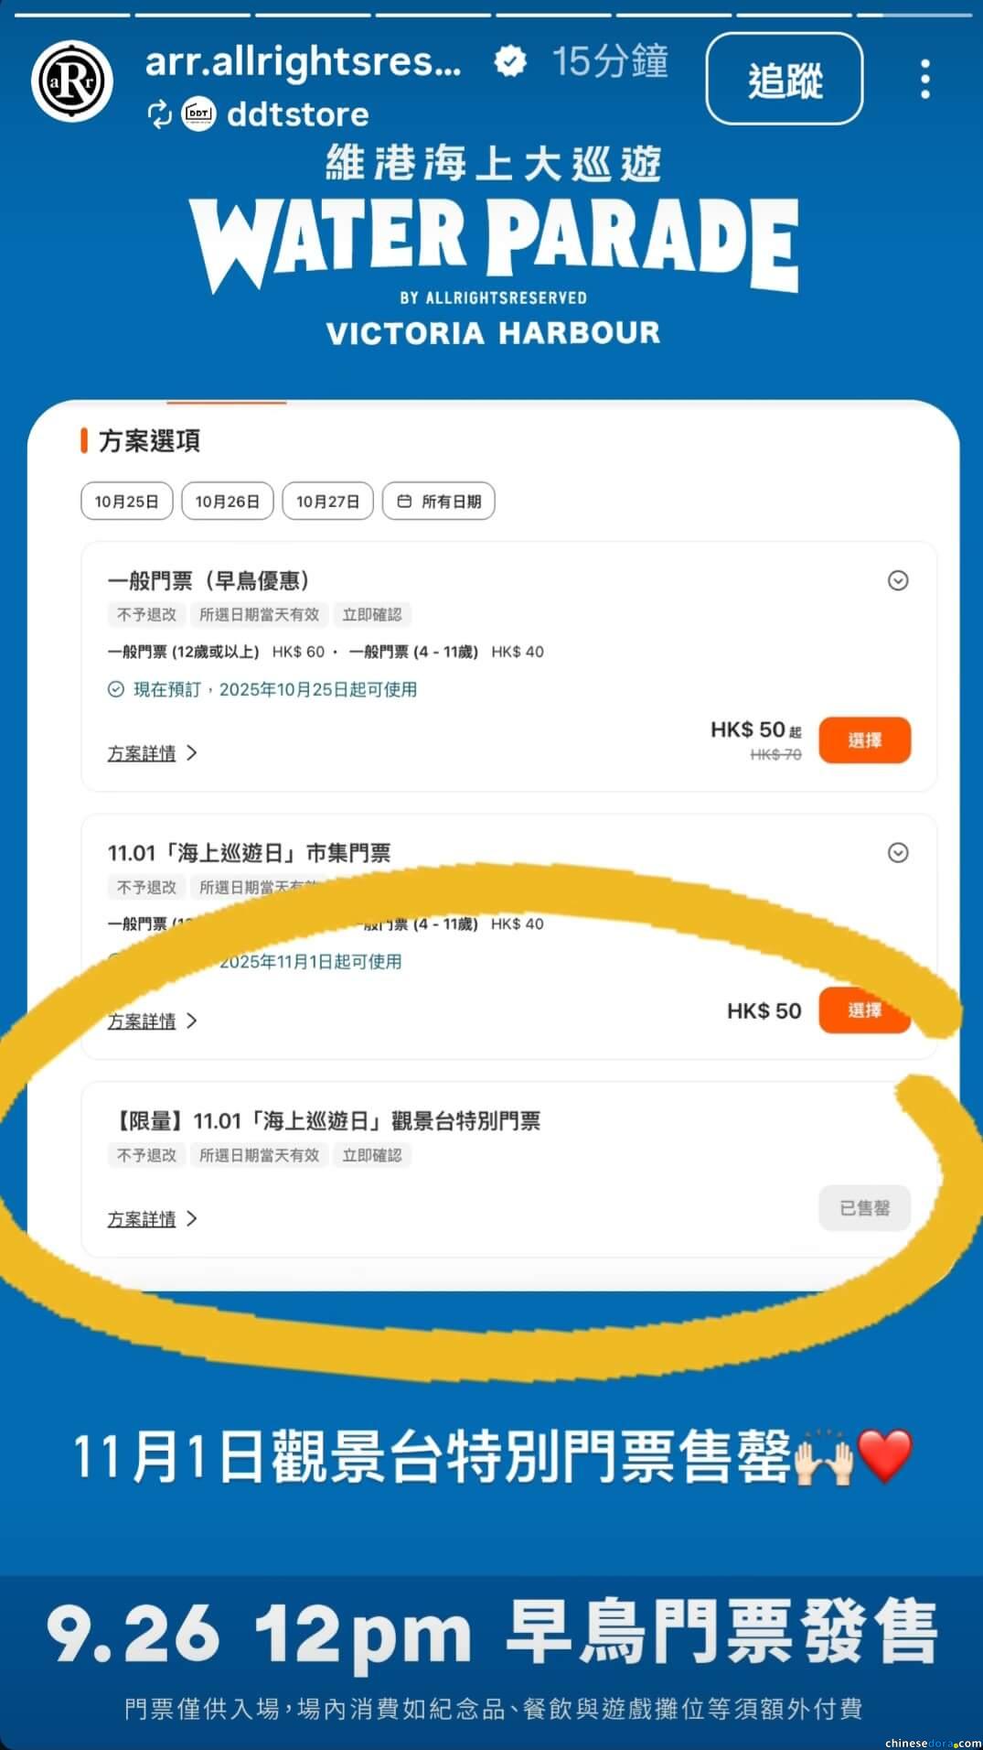Open the ddtstore reposted account link
The image size is (983, 1750).
(x=298, y=114)
